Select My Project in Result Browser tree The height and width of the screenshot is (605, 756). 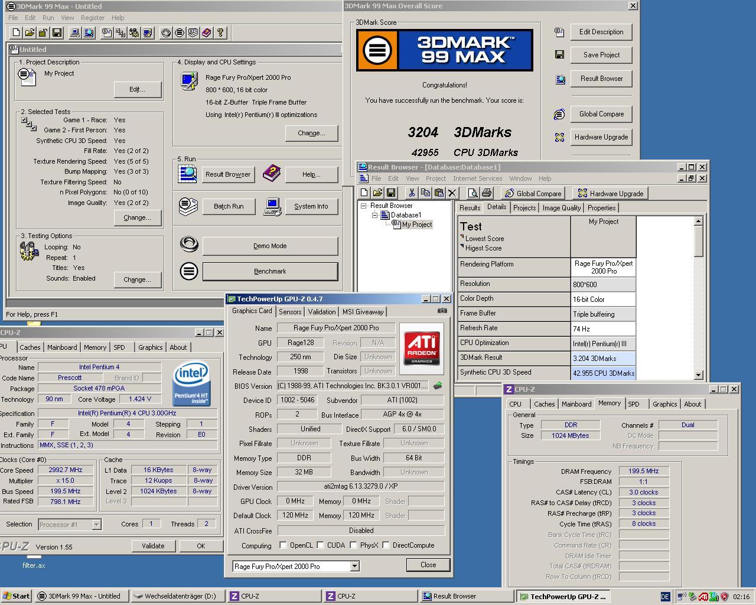(417, 225)
